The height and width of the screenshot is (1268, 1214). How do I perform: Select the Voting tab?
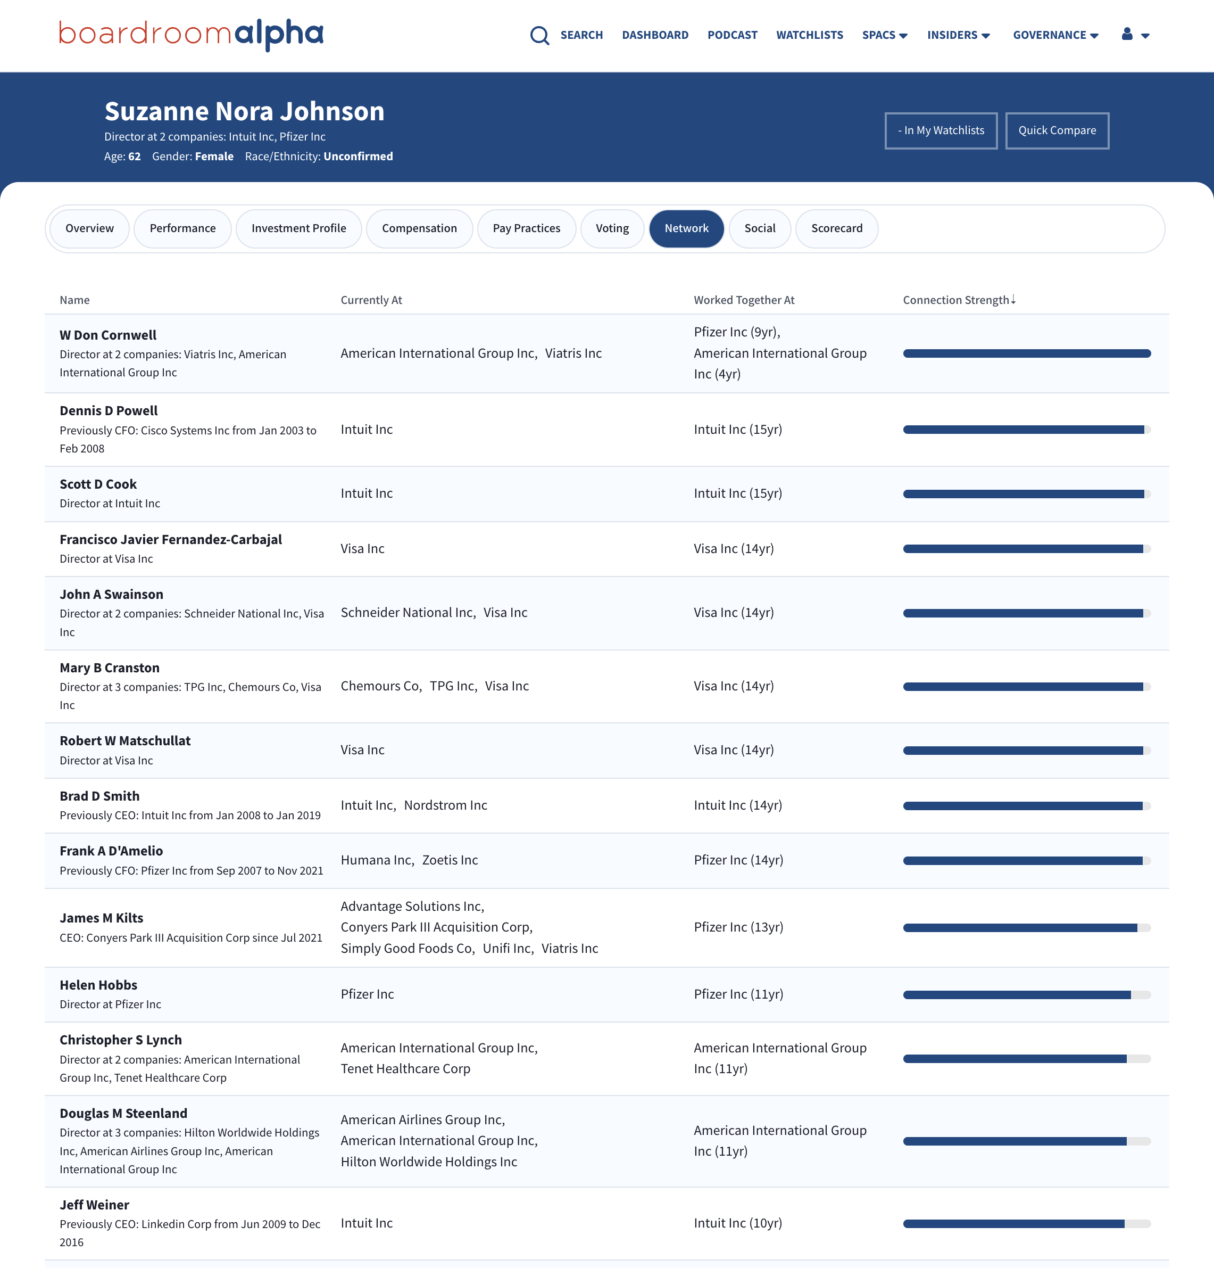(x=612, y=228)
